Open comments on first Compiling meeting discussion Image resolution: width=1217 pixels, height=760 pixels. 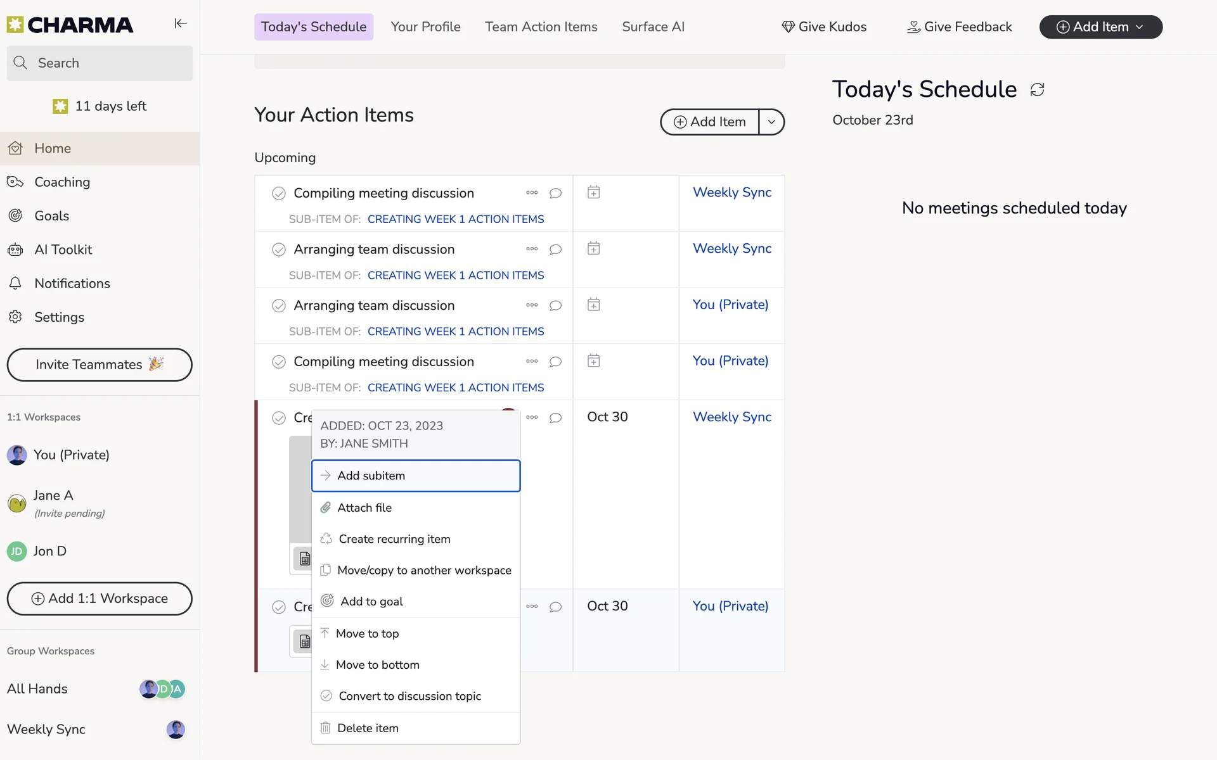coord(555,193)
